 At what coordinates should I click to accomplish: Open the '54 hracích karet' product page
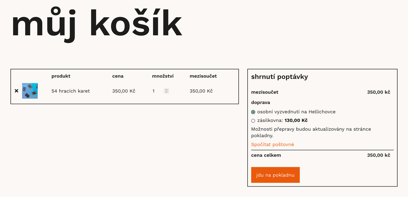70,91
